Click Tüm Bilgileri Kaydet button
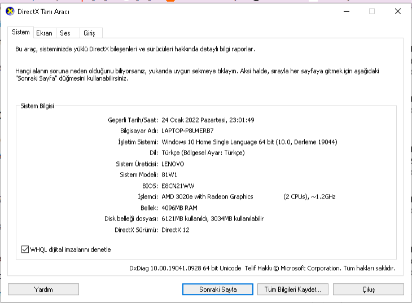 [293, 289]
